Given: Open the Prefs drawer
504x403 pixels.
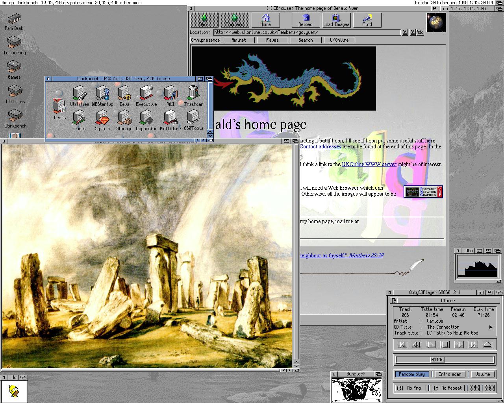Looking at the screenshot, I should [x=60, y=109].
